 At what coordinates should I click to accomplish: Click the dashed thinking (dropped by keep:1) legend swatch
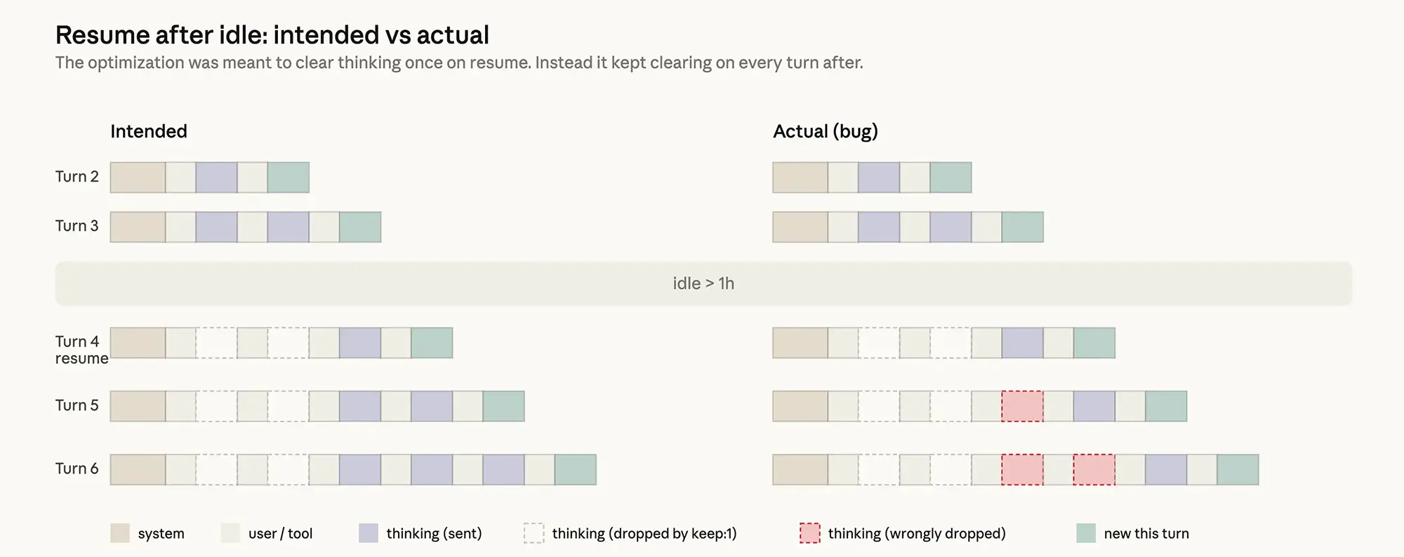(x=534, y=533)
